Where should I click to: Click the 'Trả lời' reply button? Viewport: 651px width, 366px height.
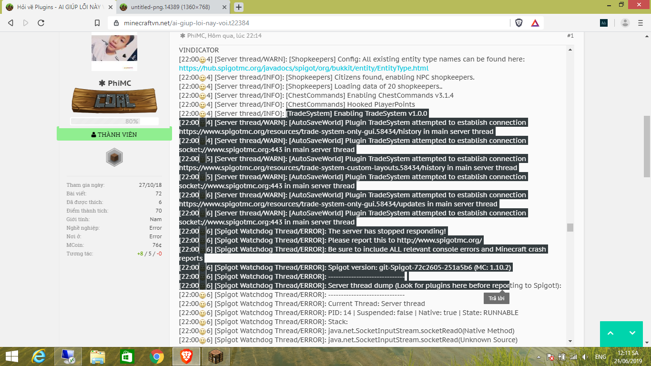(x=497, y=298)
